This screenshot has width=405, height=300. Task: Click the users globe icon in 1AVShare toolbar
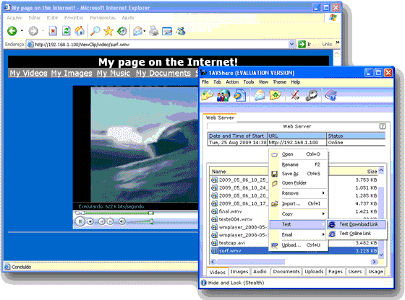pos(223,95)
